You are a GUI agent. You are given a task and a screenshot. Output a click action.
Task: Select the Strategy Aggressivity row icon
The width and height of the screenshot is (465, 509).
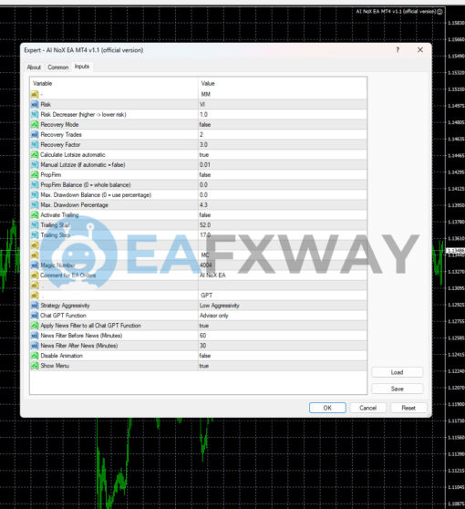(35, 306)
